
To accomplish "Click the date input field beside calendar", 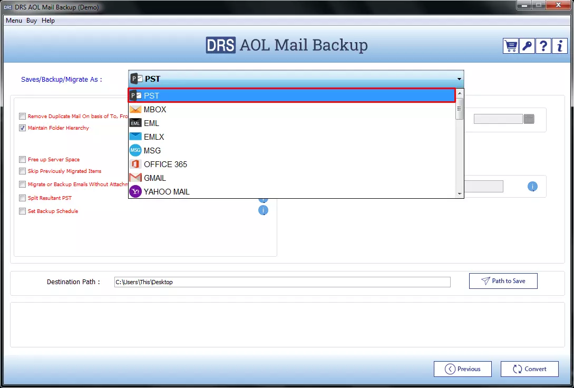I will [x=498, y=119].
